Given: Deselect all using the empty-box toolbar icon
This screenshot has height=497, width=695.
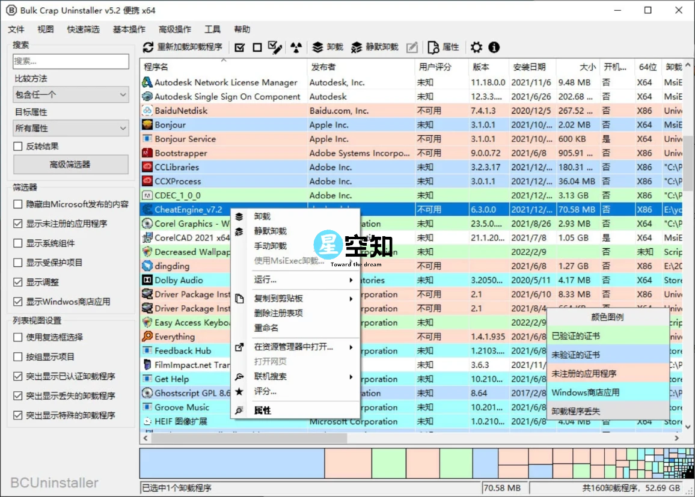Looking at the screenshot, I should pos(256,47).
